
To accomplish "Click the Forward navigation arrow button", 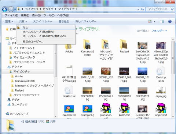I will coord(11,9).
